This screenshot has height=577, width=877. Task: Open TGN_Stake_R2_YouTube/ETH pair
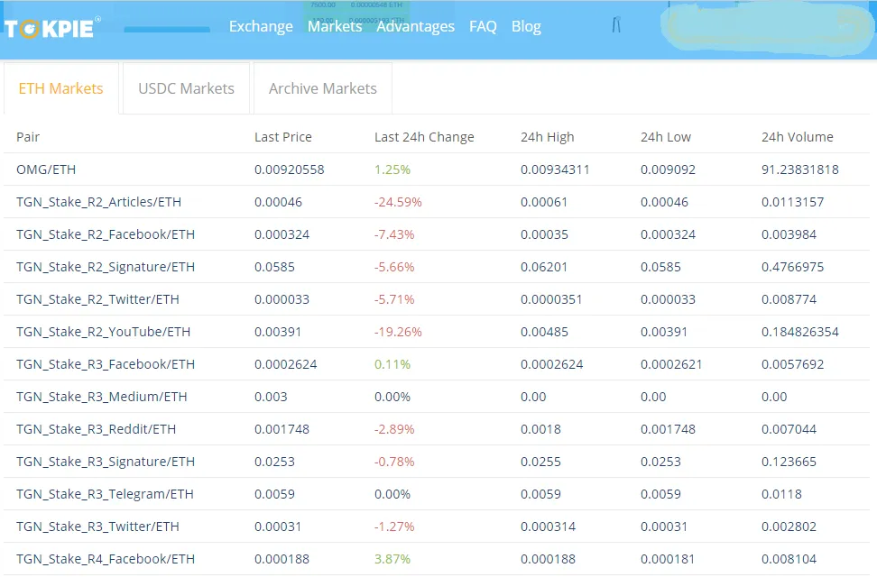103,332
